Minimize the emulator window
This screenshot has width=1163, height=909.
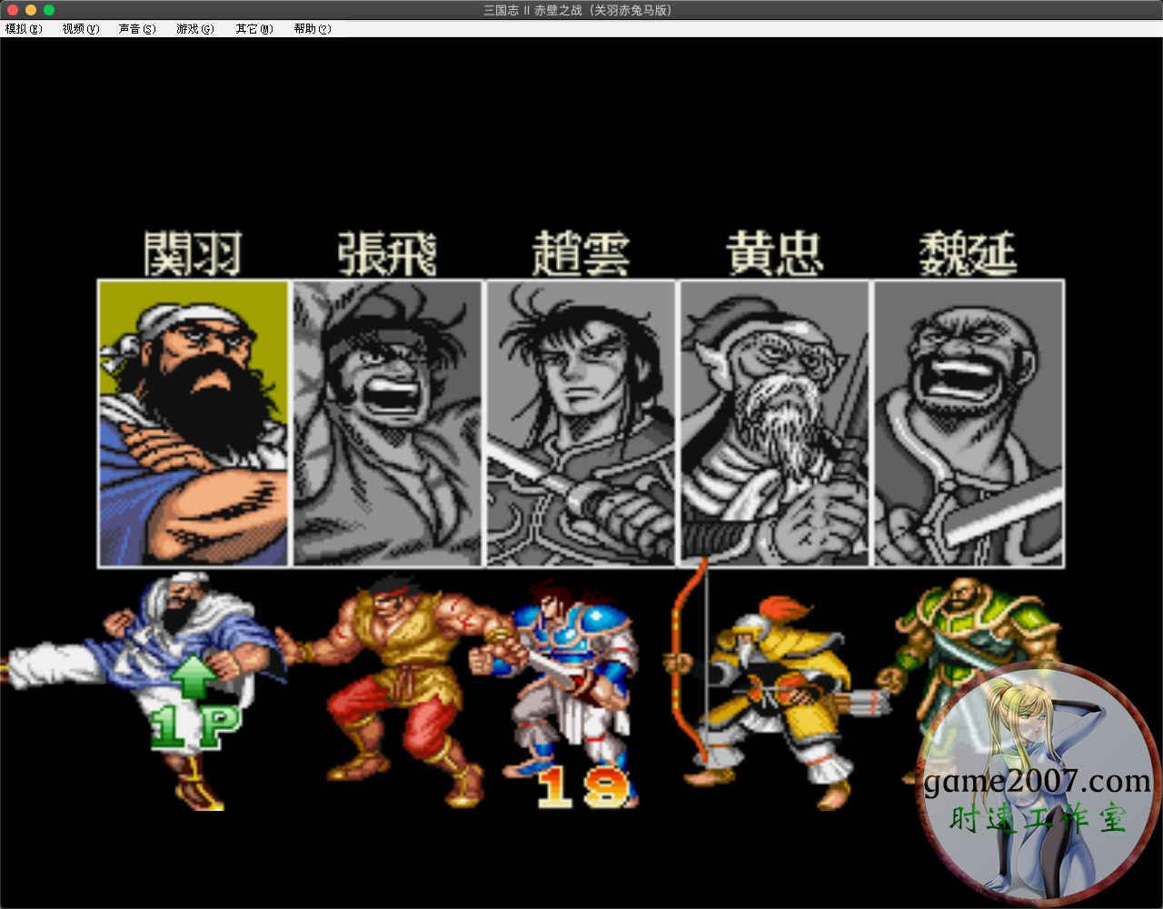pos(31,10)
